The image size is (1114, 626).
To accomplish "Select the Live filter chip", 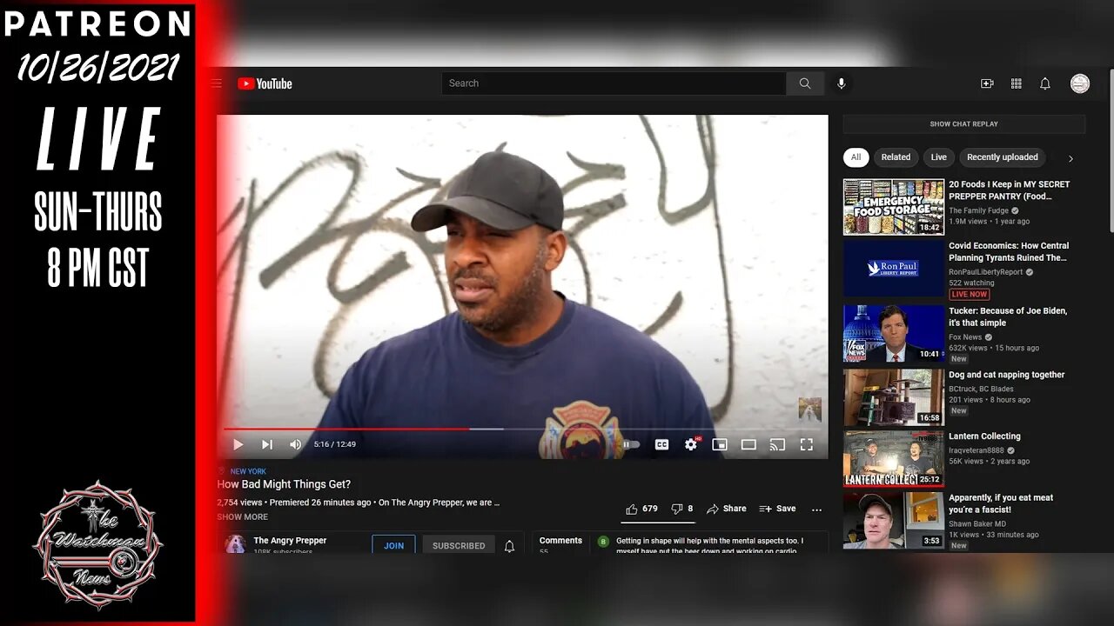I will coord(938,157).
